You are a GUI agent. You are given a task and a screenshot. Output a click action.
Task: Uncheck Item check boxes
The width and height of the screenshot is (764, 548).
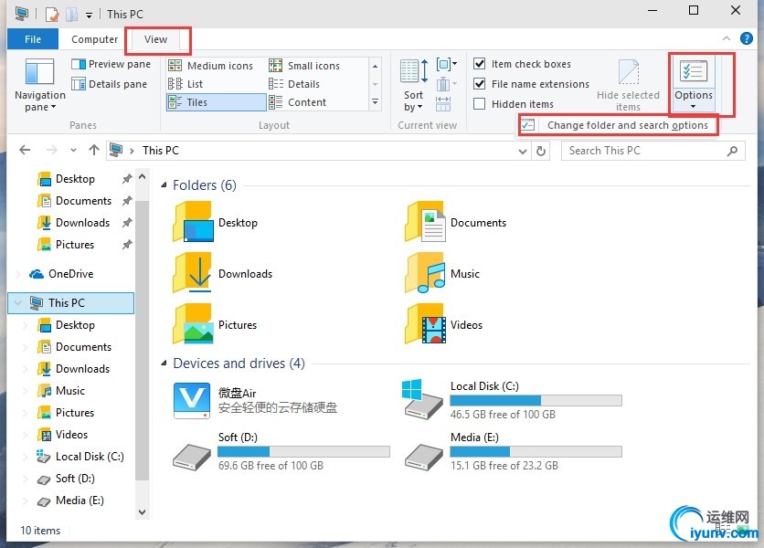click(480, 64)
